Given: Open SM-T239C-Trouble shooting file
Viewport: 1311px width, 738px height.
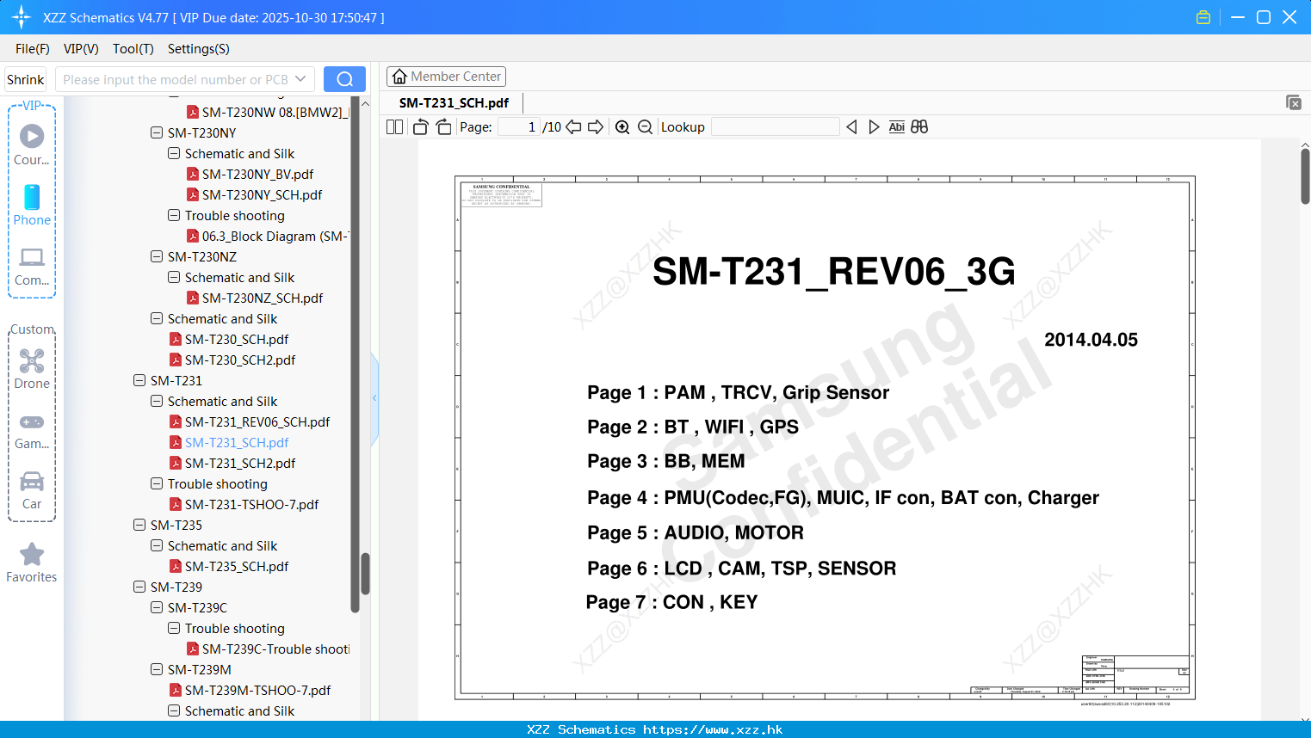Looking at the screenshot, I should click(275, 649).
